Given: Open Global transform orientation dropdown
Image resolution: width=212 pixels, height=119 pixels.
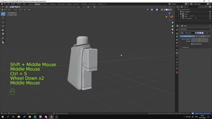Looking at the screenshot, I should [78, 7].
